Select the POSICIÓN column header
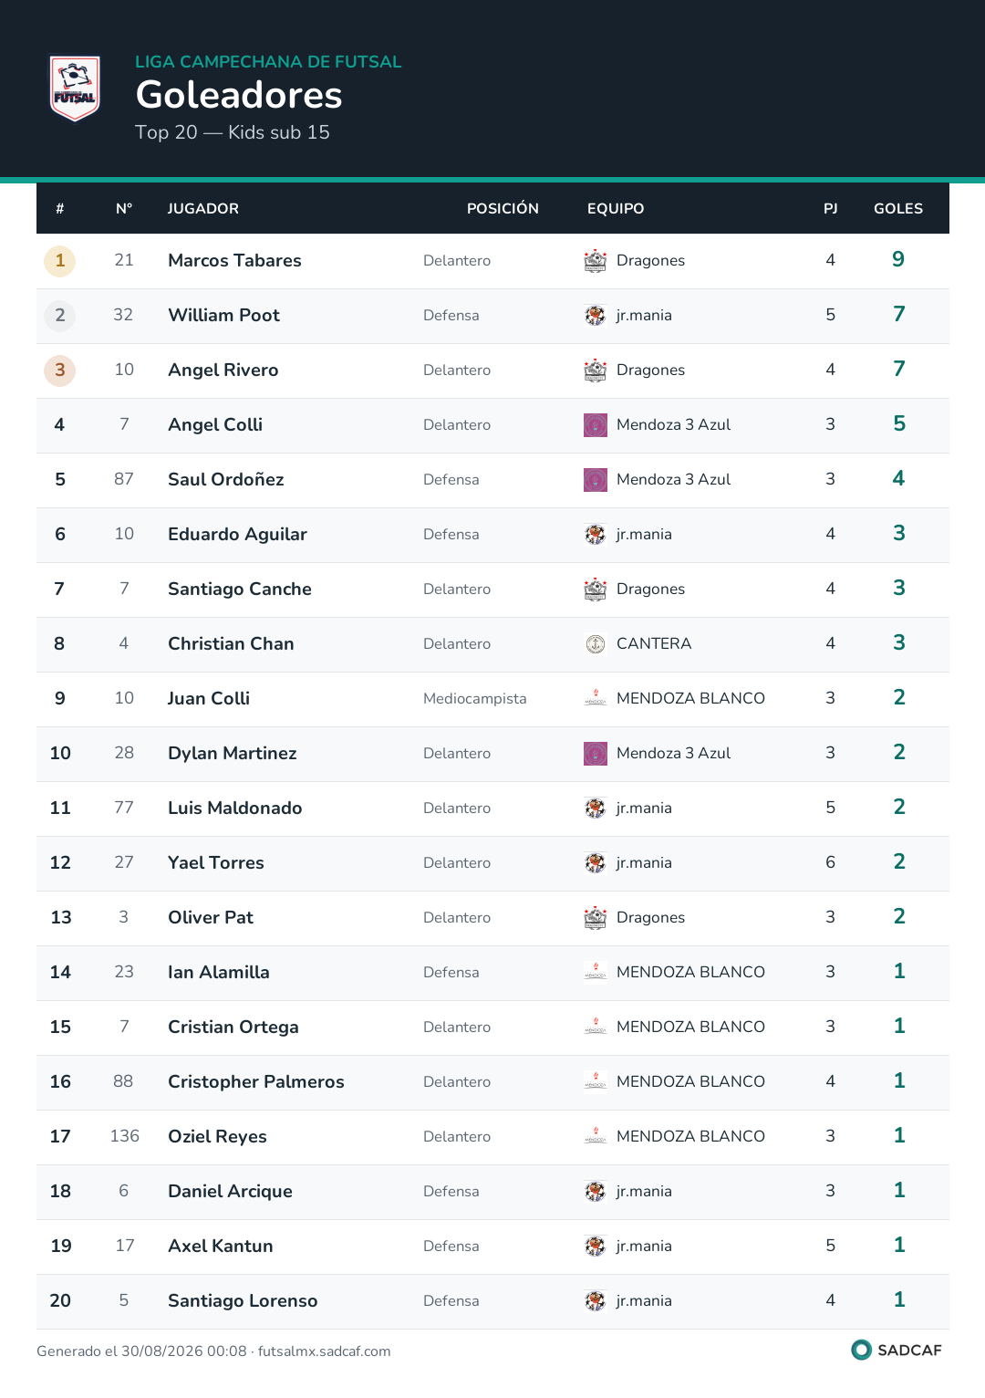The image size is (985, 1398). tap(503, 209)
